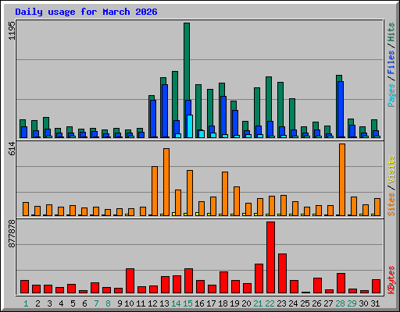The width and height of the screenshot is (400, 312).
Task: Click the red KBytes bar for day 10
Action: [x=130, y=281]
